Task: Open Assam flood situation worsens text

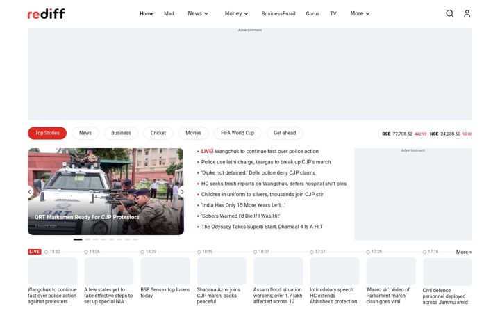Action: tap(278, 296)
